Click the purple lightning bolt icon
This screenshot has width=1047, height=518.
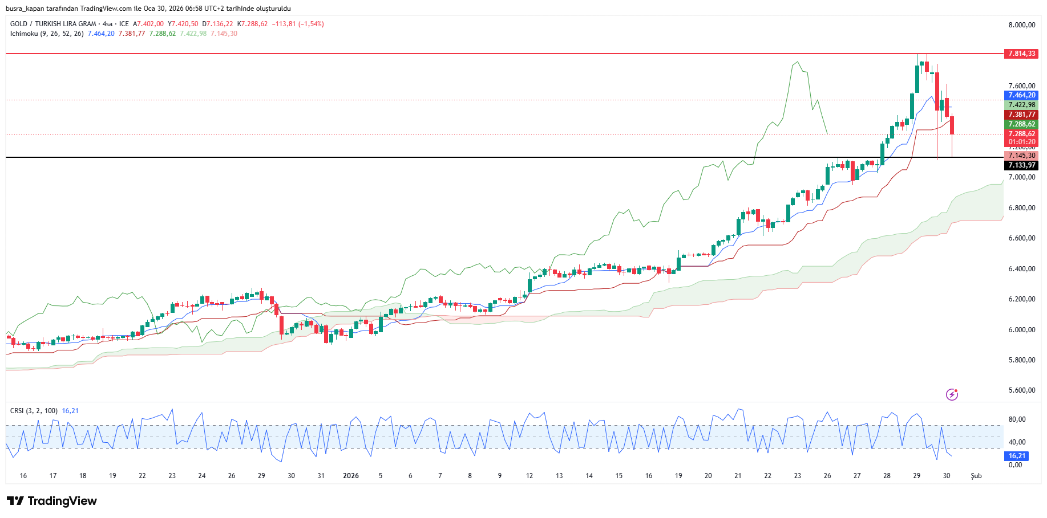pyautogui.click(x=952, y=394)
